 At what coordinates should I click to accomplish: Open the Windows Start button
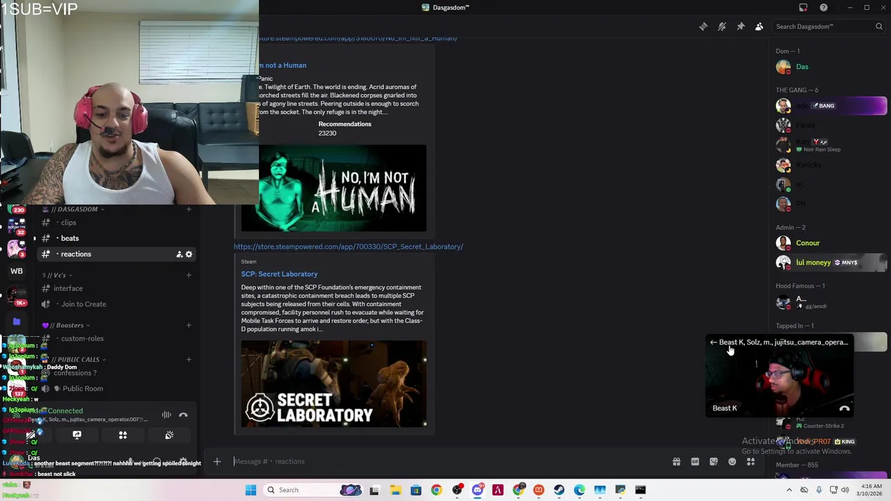coord(251,490)
